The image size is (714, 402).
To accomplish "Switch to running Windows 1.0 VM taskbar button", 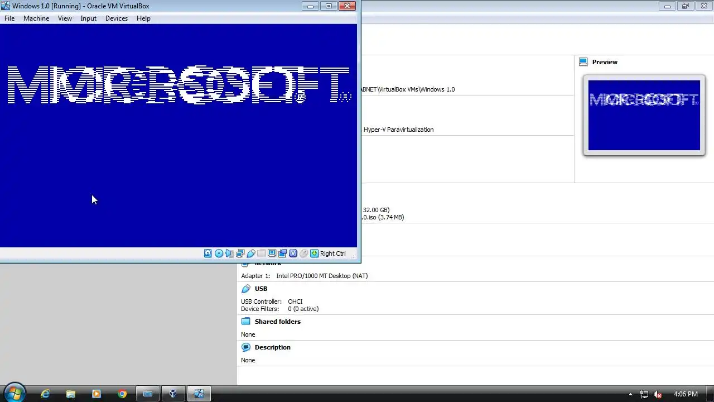I will [x=199, y=394].
